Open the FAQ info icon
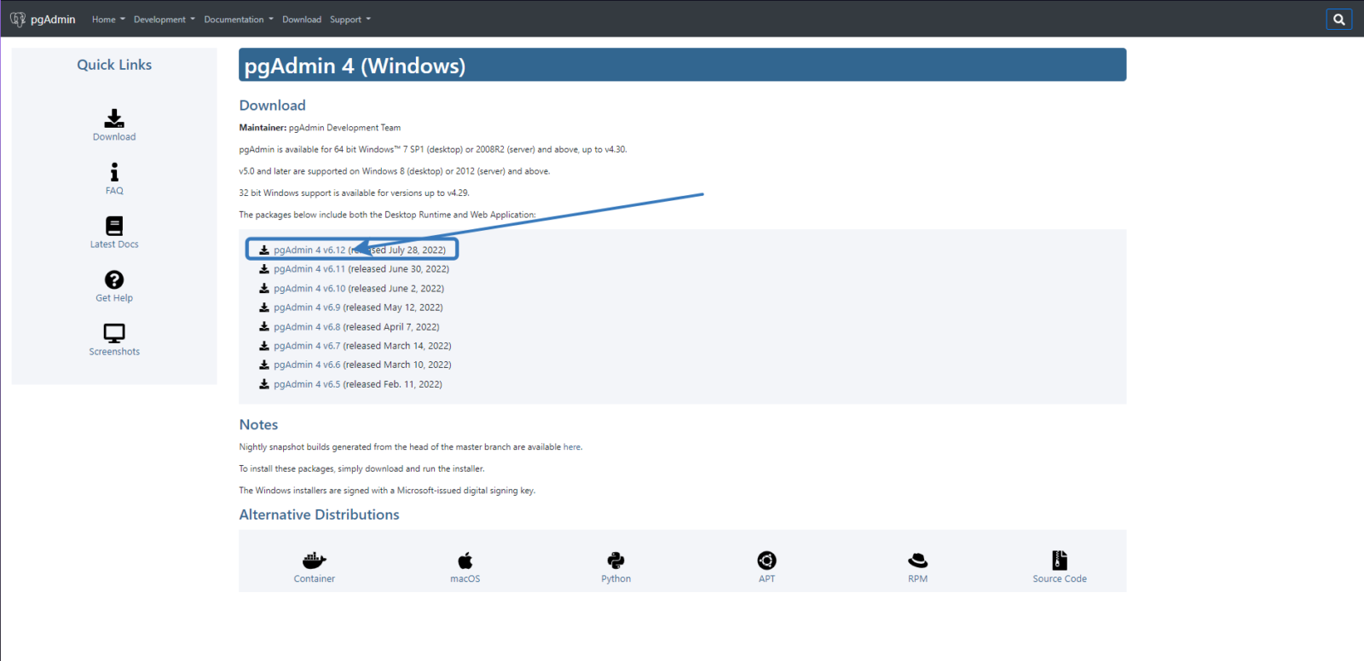Screen dimensions: 1364x661 pyautogui.click(x=114, y=172)
